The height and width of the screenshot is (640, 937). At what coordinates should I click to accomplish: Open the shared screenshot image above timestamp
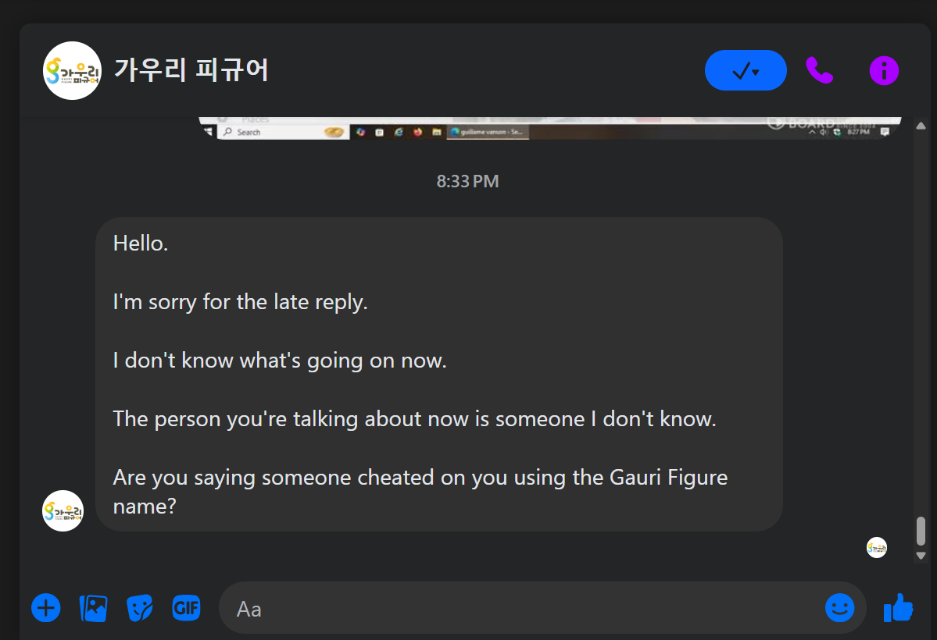[549, 128]
